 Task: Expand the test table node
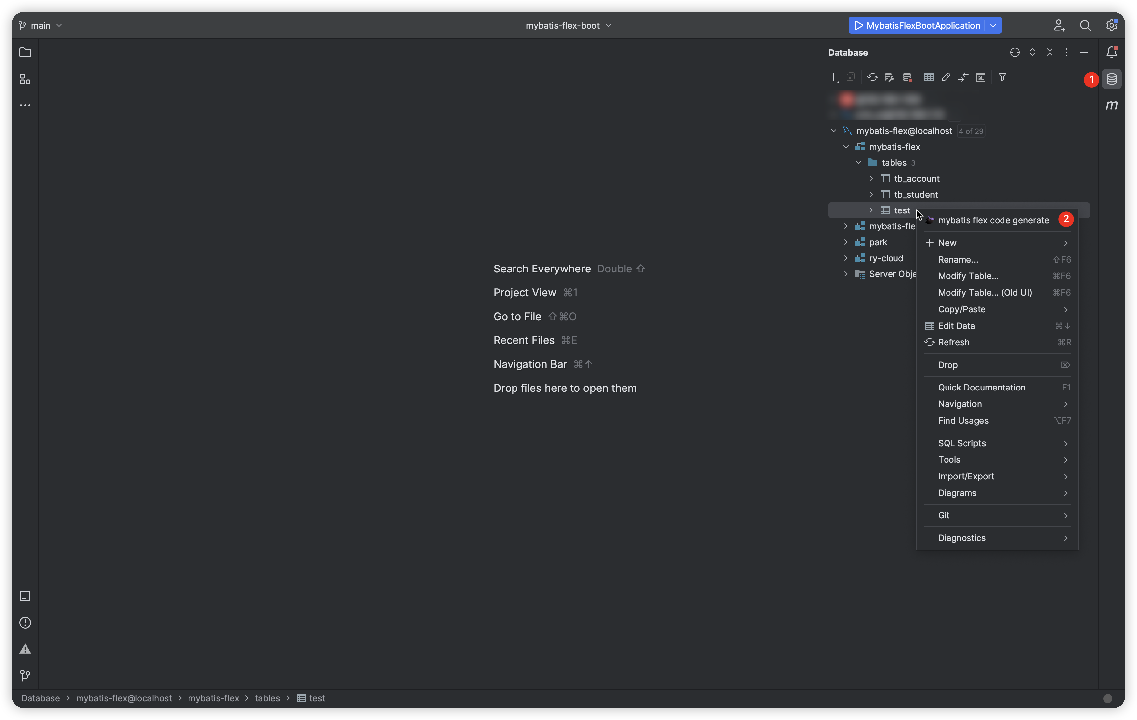coord(871,210)
